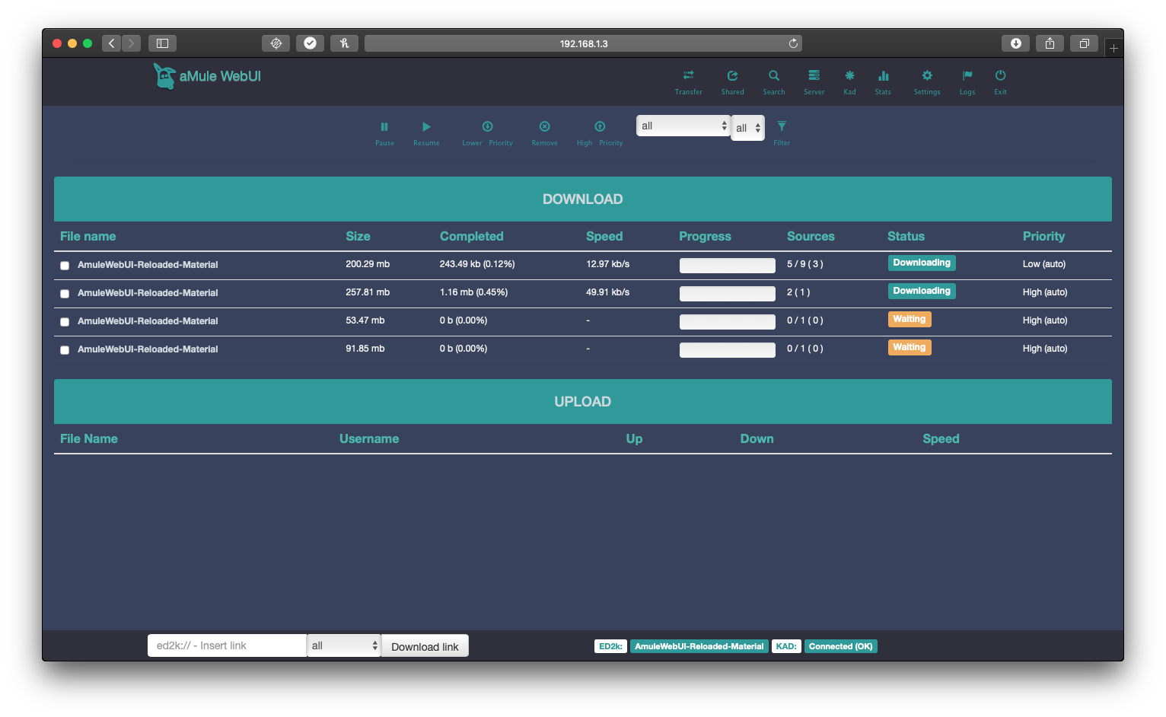Click the Username upload column header

(369, 438)
